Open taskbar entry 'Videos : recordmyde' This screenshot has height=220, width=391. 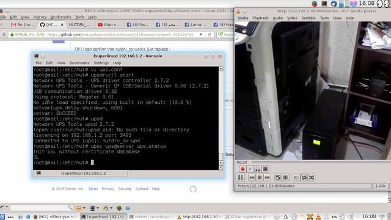point(151,217)
